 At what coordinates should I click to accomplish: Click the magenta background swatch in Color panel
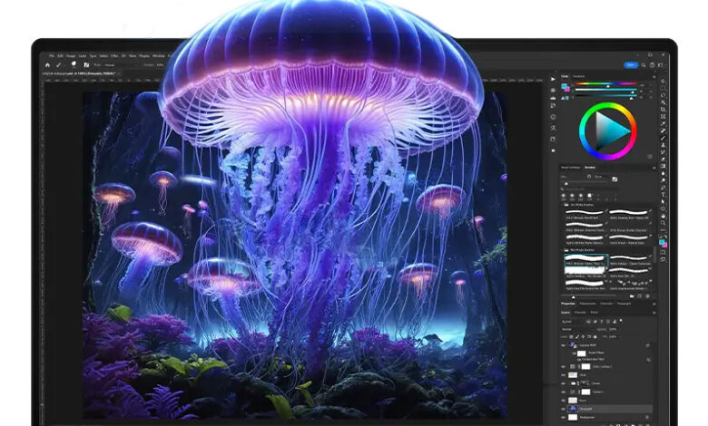[x=568, y=90]
